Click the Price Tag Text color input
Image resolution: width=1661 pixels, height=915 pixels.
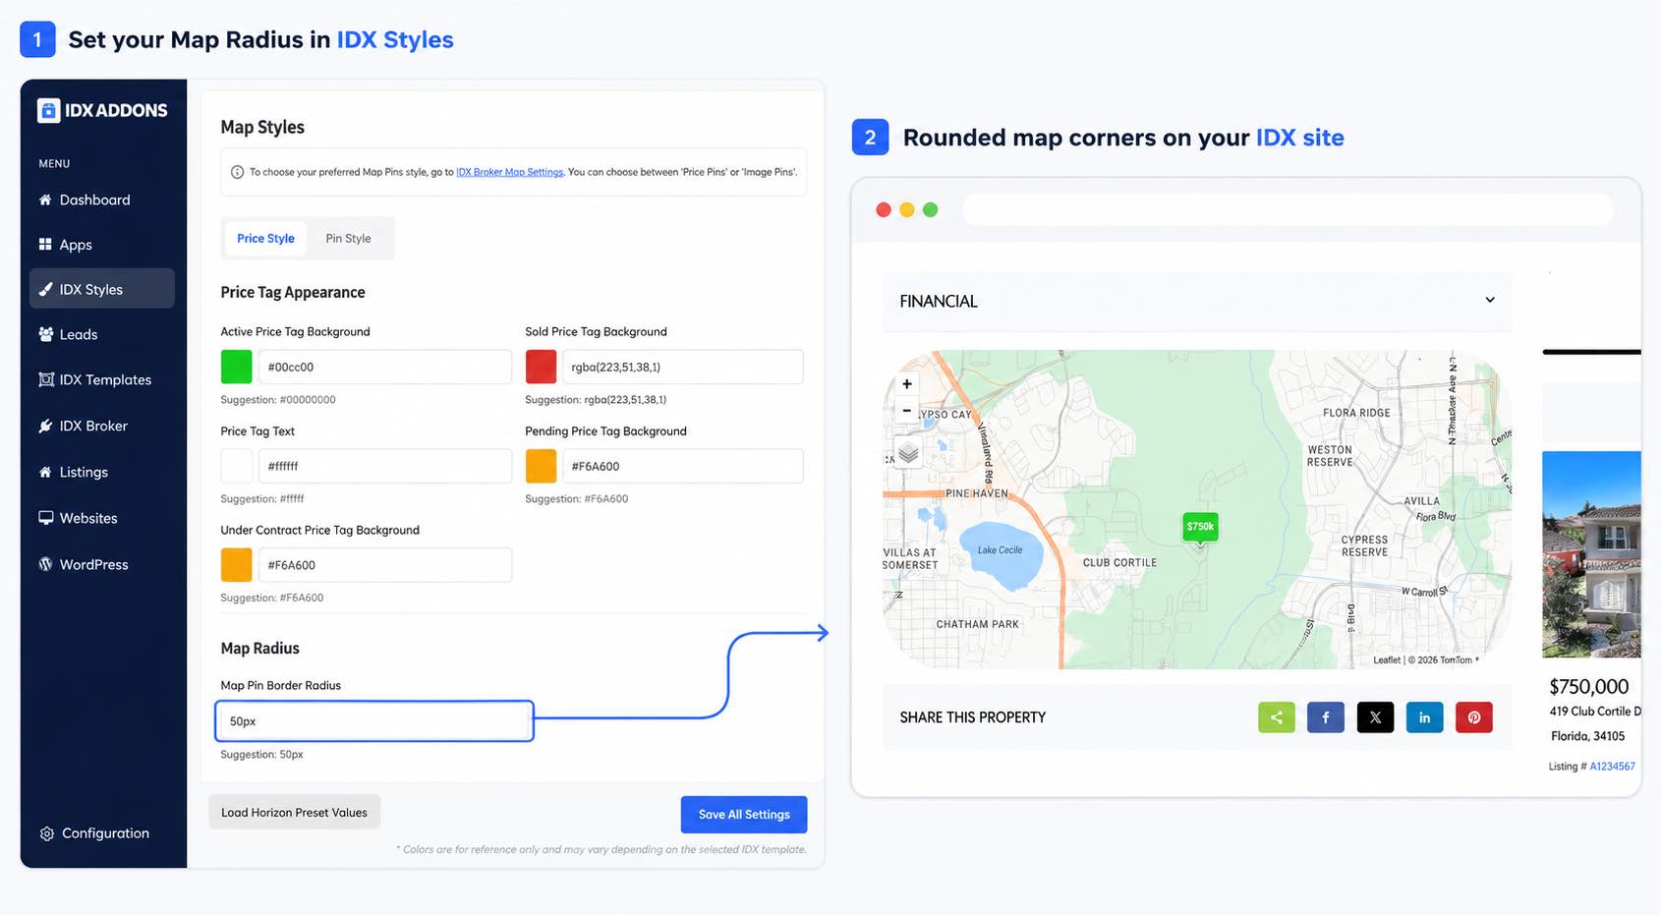(x=384, y=466)
